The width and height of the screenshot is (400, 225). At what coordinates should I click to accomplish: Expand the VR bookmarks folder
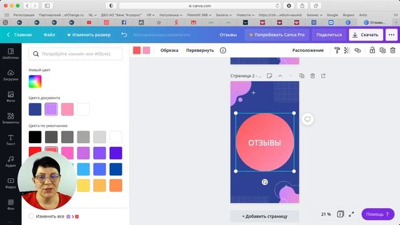coord(151,15)
